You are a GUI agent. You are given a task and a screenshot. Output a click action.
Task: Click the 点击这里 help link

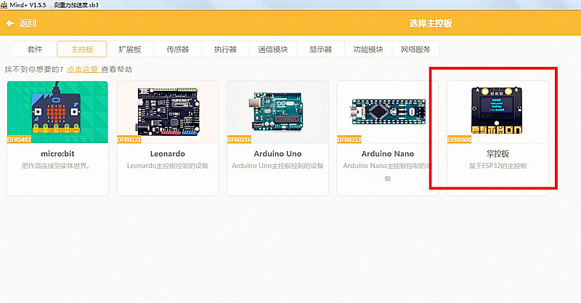(83, 69)
